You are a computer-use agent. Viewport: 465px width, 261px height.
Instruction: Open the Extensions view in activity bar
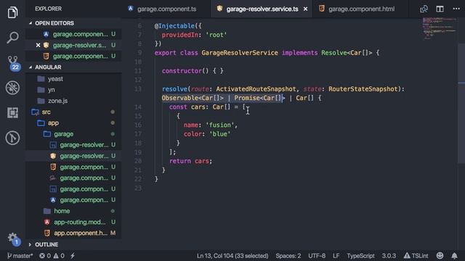[x=12, y=113]
